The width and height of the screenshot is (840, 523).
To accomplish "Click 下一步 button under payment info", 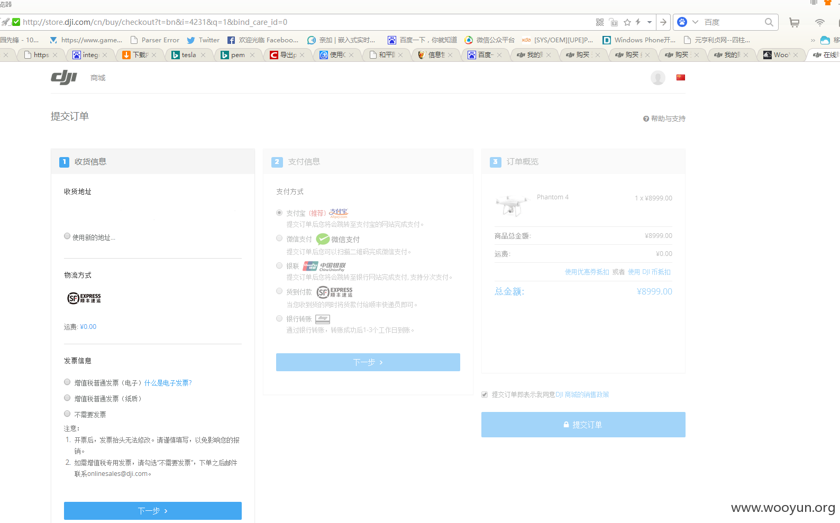I will 368,362.
